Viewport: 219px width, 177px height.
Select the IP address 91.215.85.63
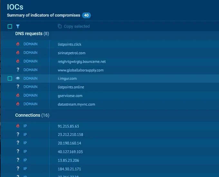pyautogui.click(x=68, y=126)
